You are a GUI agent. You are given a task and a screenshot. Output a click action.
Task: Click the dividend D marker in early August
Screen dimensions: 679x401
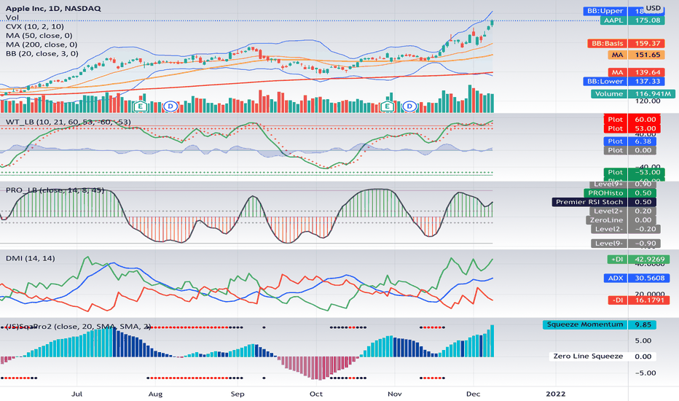click(x=170, y=106)
